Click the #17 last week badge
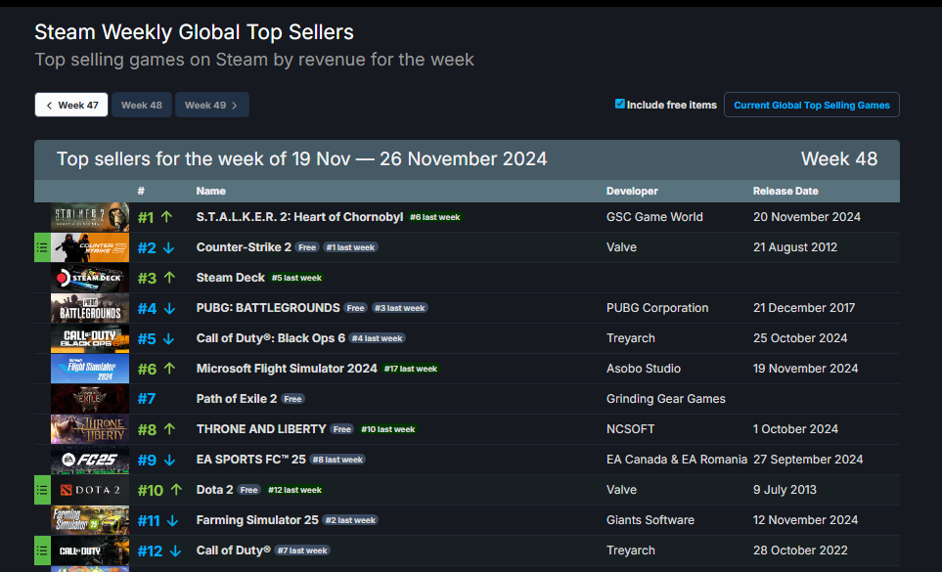Viewport: 942px width, 572px height. pyautogui.click(x=411, y=369)
